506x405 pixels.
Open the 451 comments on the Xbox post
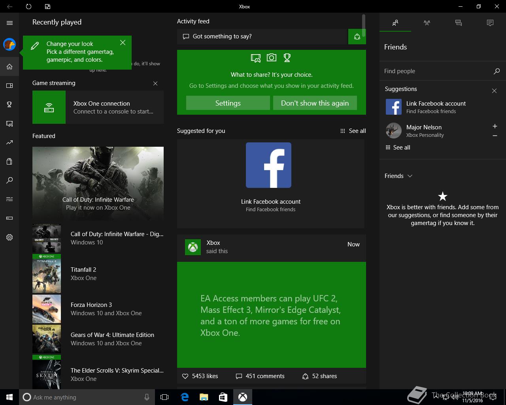(x=260, y=376)
